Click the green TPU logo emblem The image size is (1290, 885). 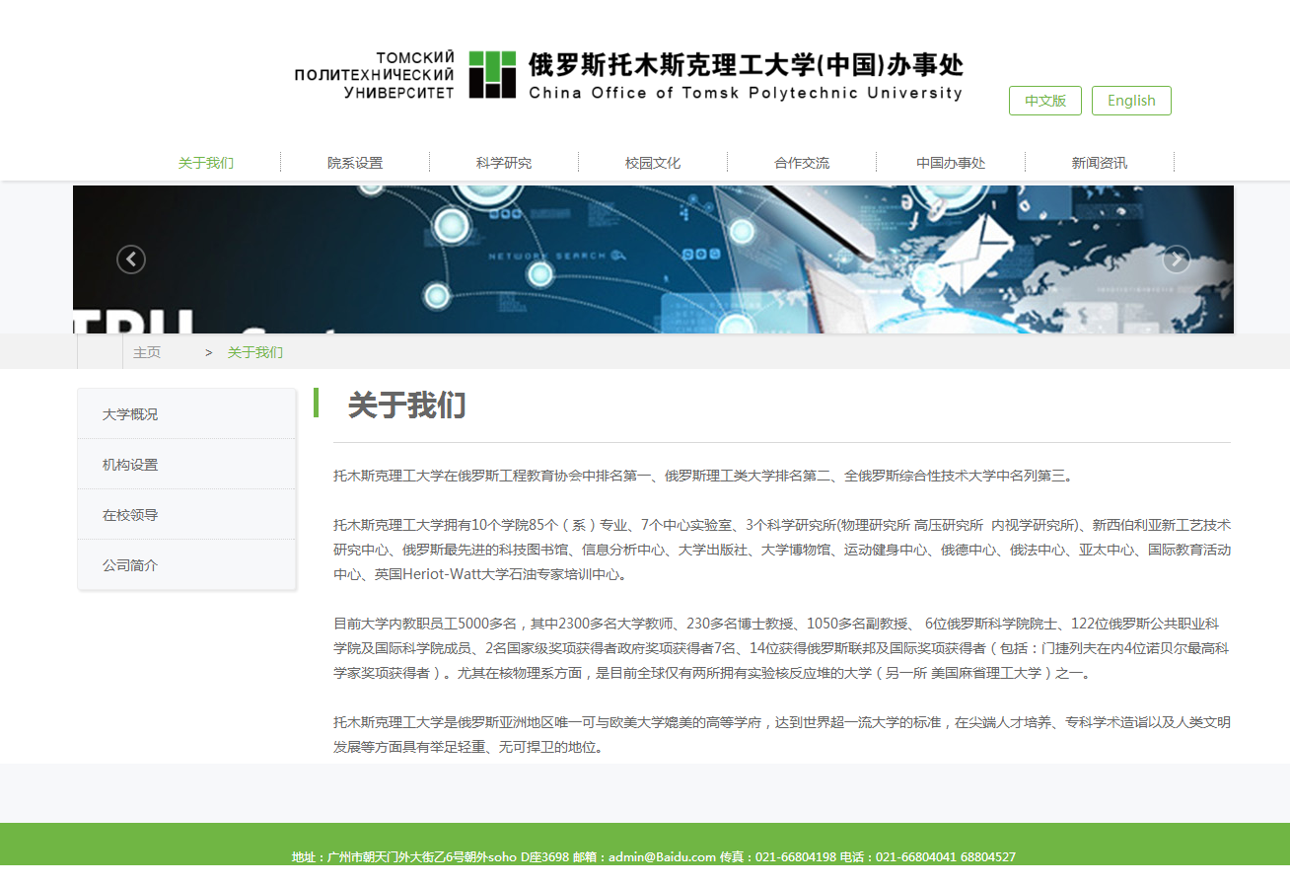pos(492,75)
